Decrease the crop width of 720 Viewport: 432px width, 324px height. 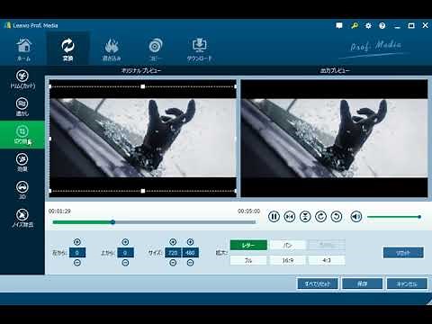[173, 263]
